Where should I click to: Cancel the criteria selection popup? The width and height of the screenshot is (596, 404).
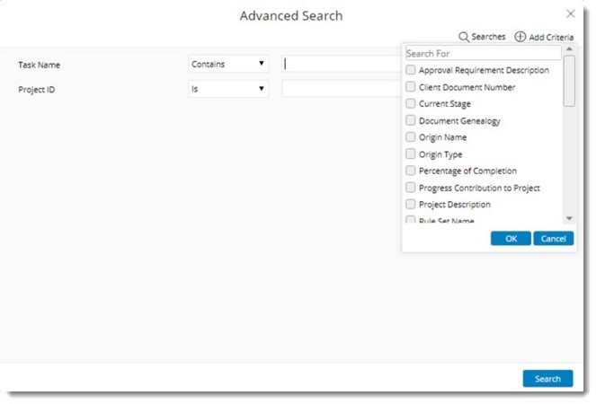[x=553, y=239]
